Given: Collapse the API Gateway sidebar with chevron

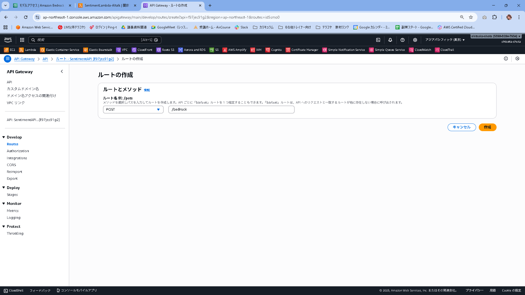Looking at the screenshot, I should [62, 72].
